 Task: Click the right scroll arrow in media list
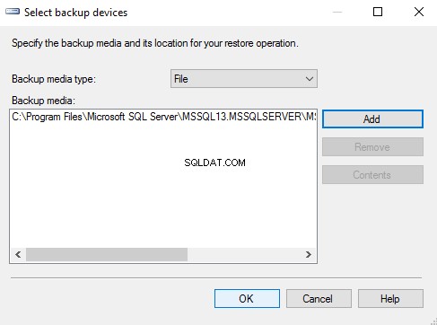coord(309,254)
